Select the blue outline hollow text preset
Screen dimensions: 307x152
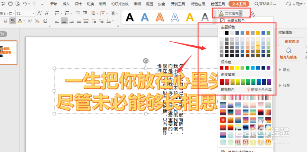tap(175, 17)
